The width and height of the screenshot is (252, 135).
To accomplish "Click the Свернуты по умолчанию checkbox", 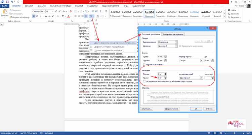I will click(x=180, y=46).
